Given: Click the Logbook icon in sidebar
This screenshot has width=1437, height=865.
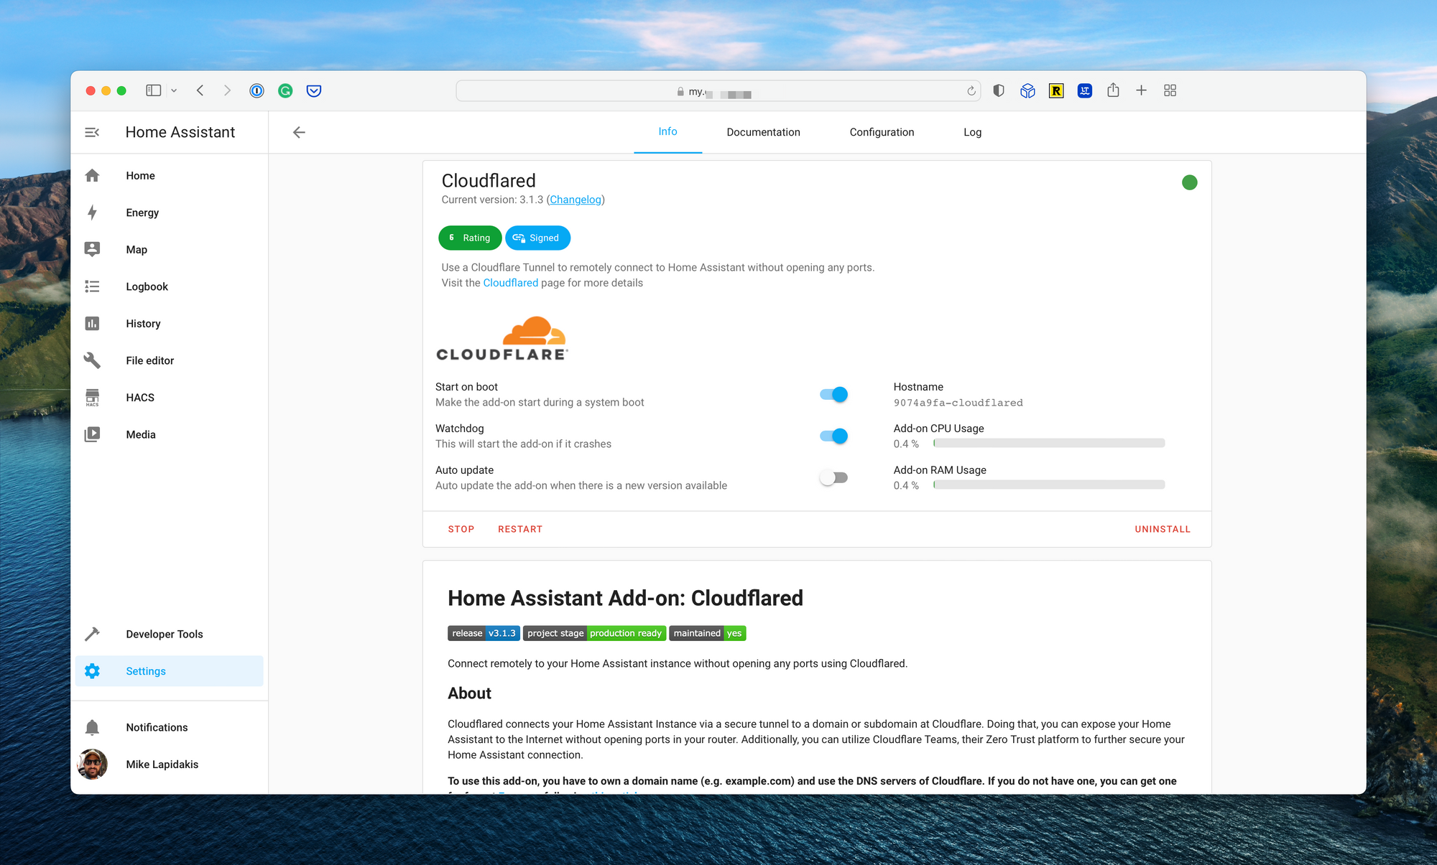Looking at the screenshot, I should click(93, 286).
